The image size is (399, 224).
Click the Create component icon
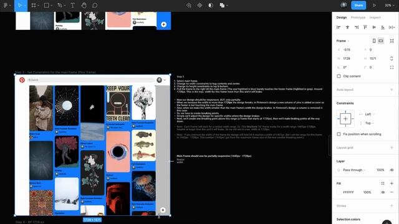coord(199,6)
